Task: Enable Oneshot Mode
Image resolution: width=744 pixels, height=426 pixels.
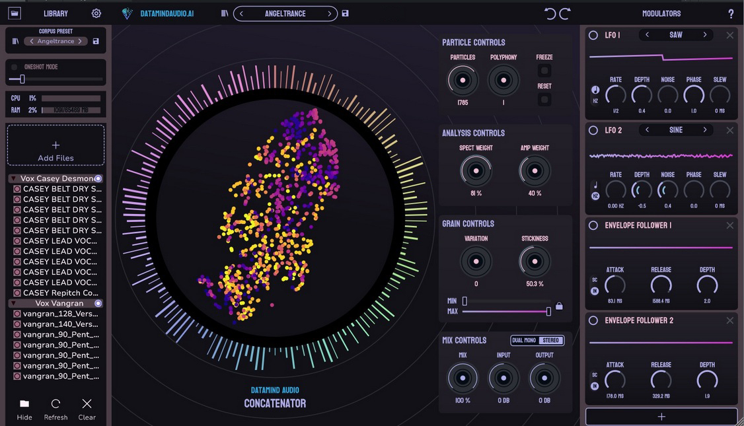Action: [x=15, y=67]
